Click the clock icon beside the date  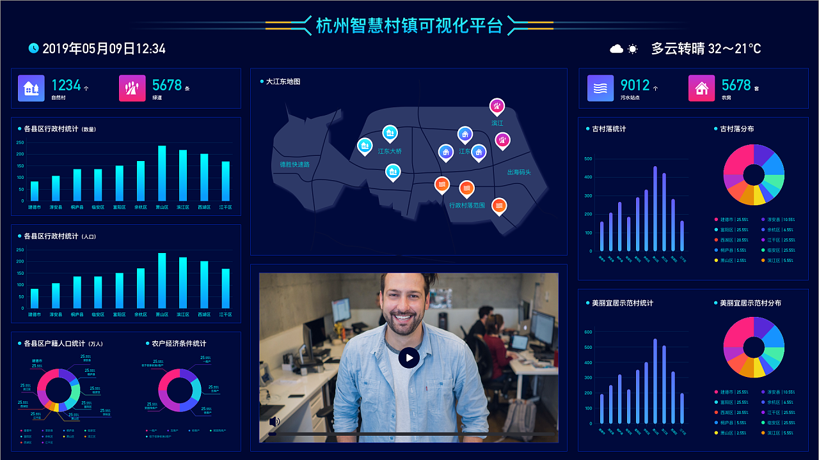(34, 49)
